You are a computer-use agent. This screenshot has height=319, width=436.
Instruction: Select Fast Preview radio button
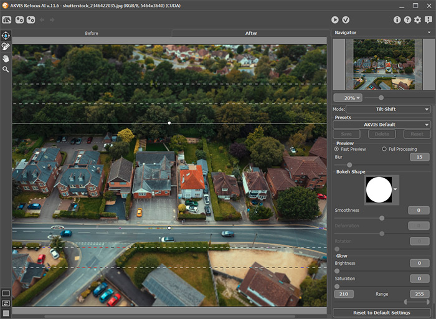click(x=336, y=150)
